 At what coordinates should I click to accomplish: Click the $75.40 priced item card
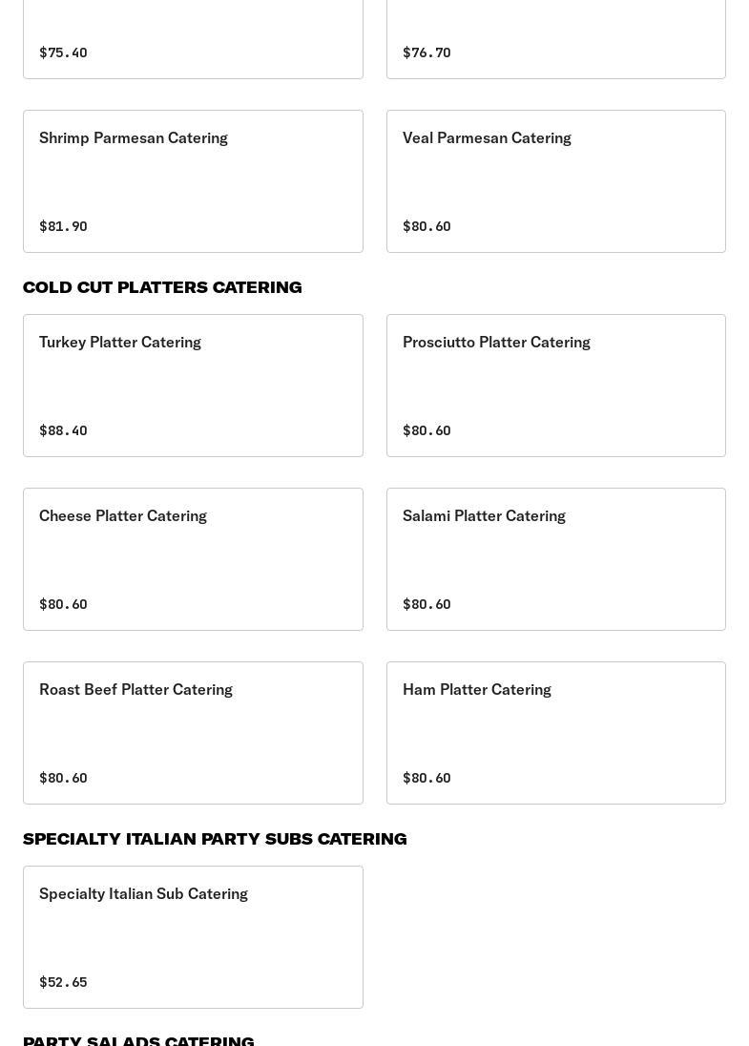[x=193, y=39]
